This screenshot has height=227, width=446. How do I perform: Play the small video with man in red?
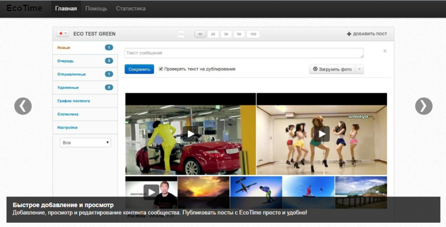(151, 192)
